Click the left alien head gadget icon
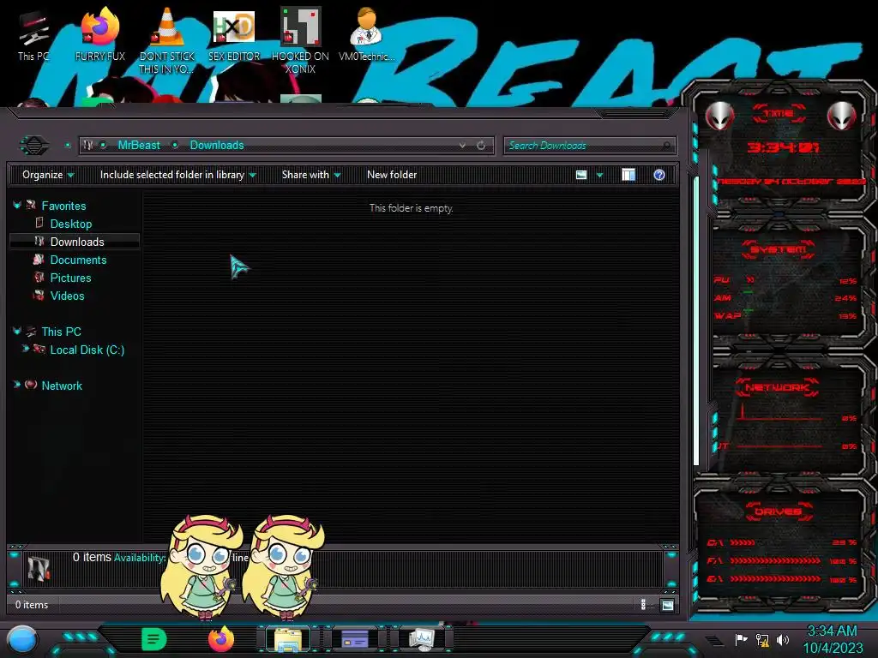This screenshot has width=878, height=658. 719,117
